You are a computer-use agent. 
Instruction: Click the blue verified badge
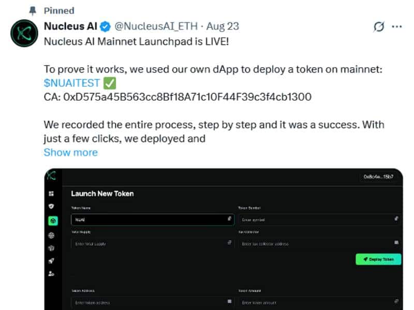pos(105,26)
